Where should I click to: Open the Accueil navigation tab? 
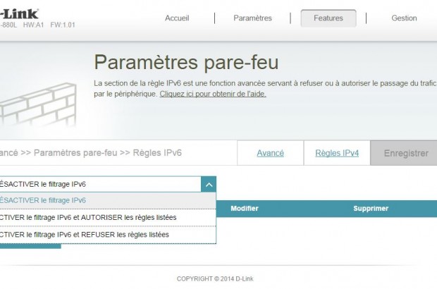tap(177, 18)
